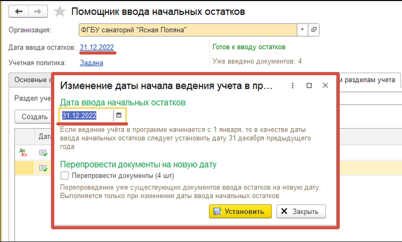Viewport: 402px width, 242px height.
Task: Expand the Организация dropdown list
Action: coord(302,29)
